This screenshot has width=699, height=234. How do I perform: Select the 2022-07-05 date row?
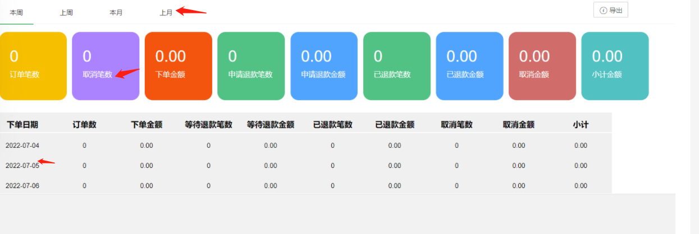pos(306,166)
